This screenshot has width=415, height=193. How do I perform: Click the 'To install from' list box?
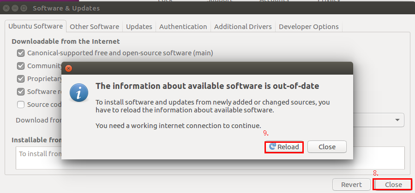(x=210, y=158)
